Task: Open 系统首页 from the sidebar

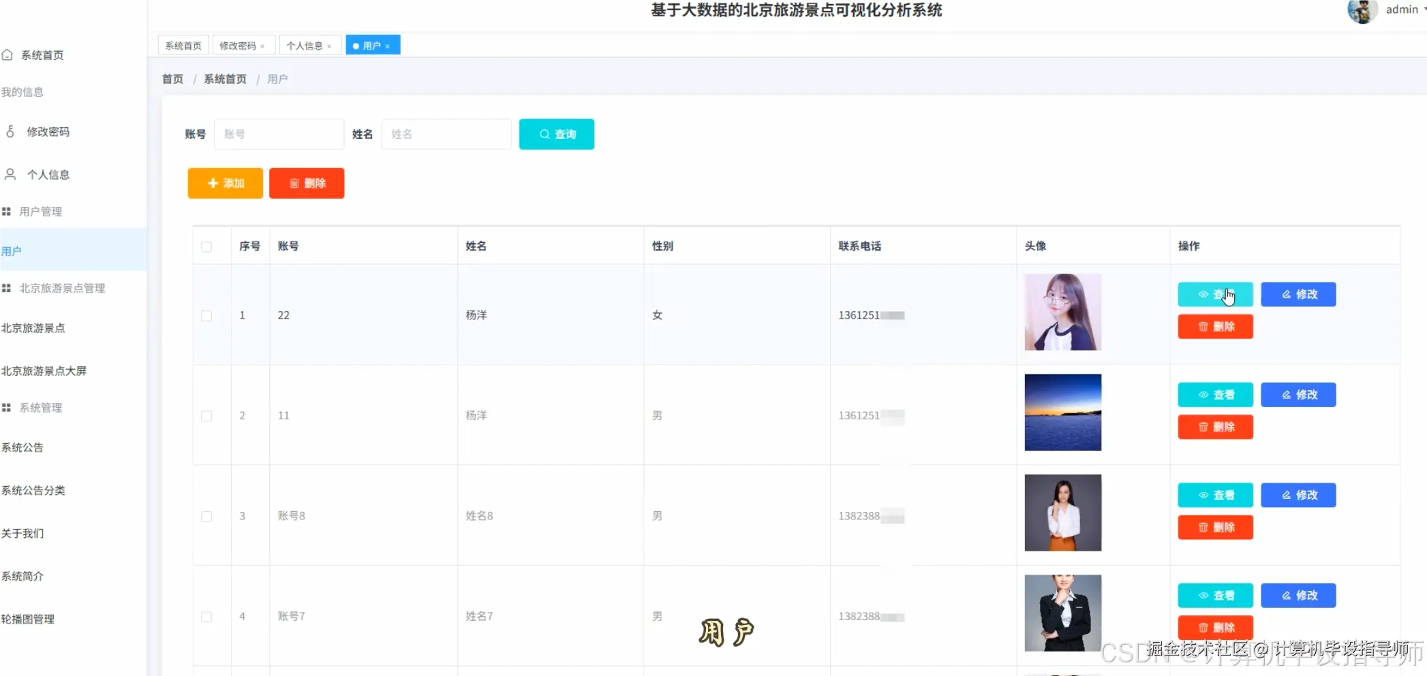Action: coord(8,54)
